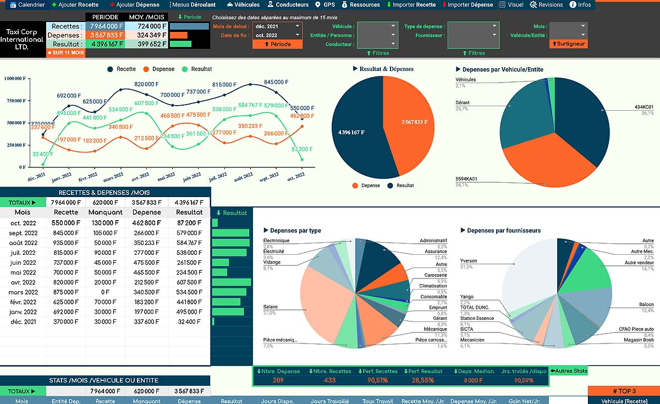
Task: Open Conducteurs via the person icon
Action: [270, 4]
